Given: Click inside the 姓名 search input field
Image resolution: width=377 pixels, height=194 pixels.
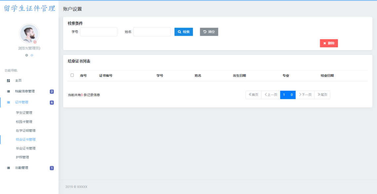Looking at the screenshot, I should [x=151, y=32].
